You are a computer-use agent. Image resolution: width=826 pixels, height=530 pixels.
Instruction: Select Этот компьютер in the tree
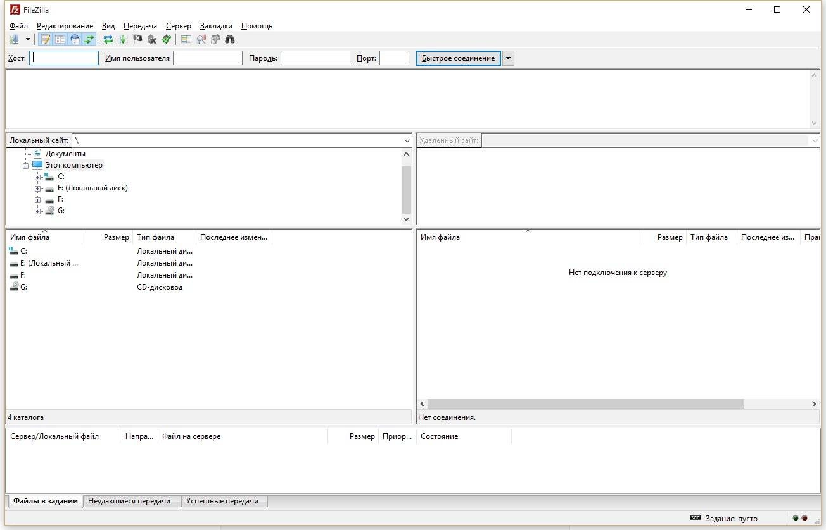[73, 165]
